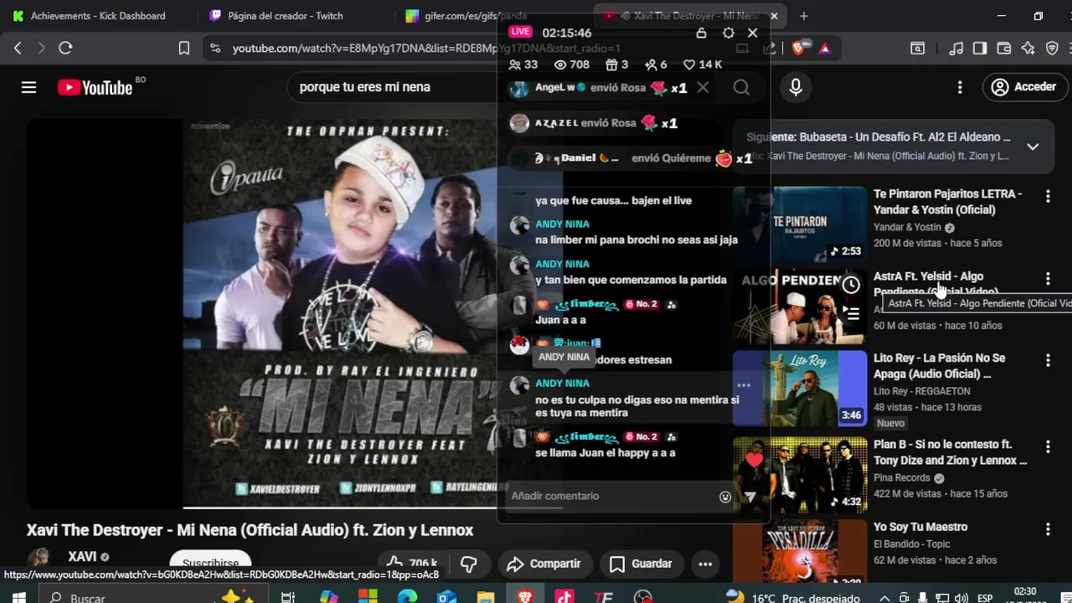Image resolution: width=1072 pixels, height=603 pixels.
Task: Open a new browser tab
Action: pyautogui.click(x=803, y=16)
